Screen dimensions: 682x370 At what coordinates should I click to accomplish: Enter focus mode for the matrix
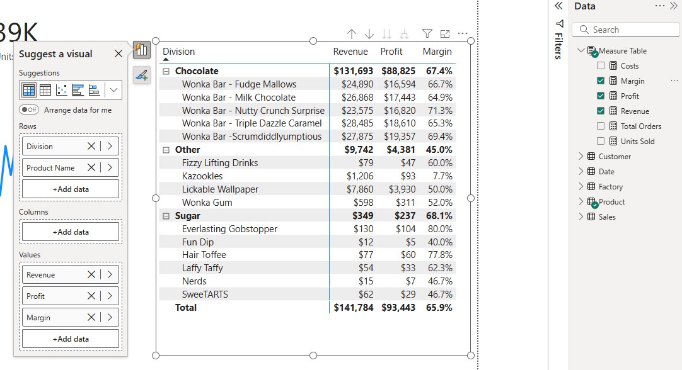(x=445, y=33)
